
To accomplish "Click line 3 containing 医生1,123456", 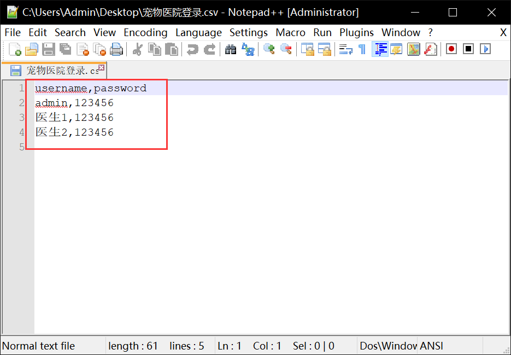I will point(74,118).
